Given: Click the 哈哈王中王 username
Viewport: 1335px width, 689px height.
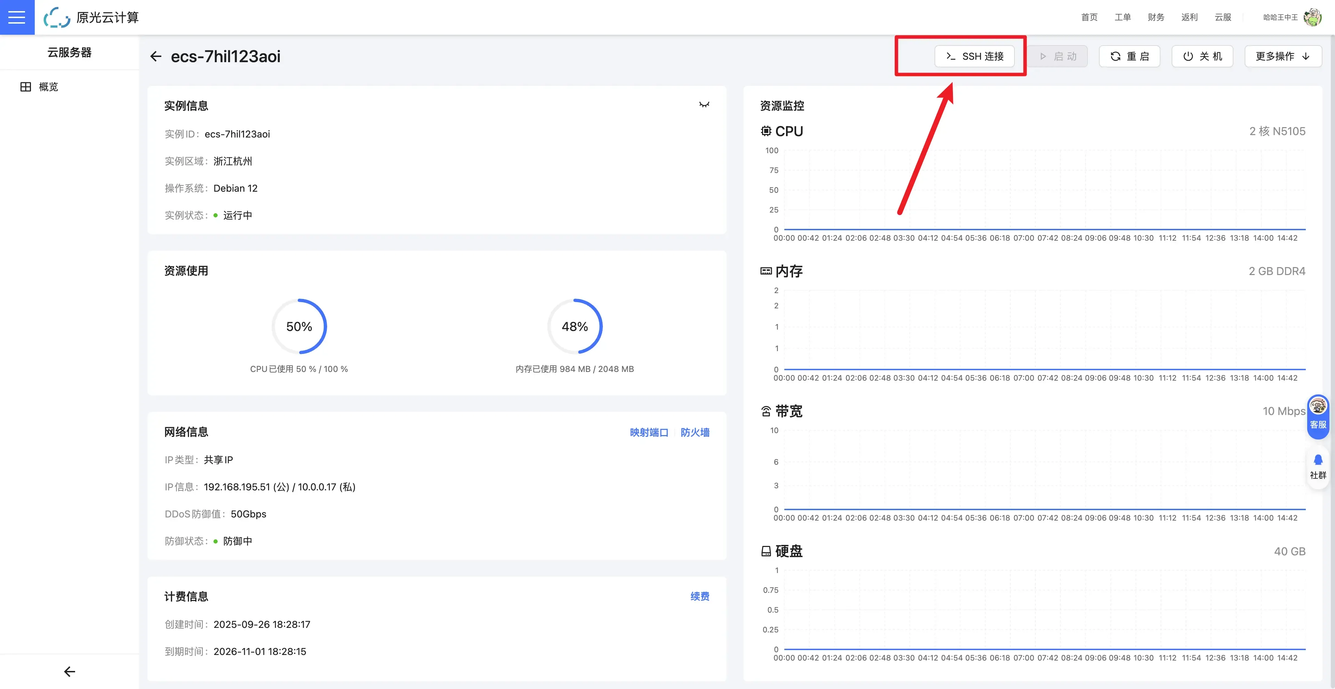Looking at the screenshot, I should 1280,17.
